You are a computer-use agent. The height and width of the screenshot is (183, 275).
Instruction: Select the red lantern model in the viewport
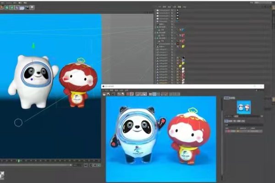pos(78,85)
